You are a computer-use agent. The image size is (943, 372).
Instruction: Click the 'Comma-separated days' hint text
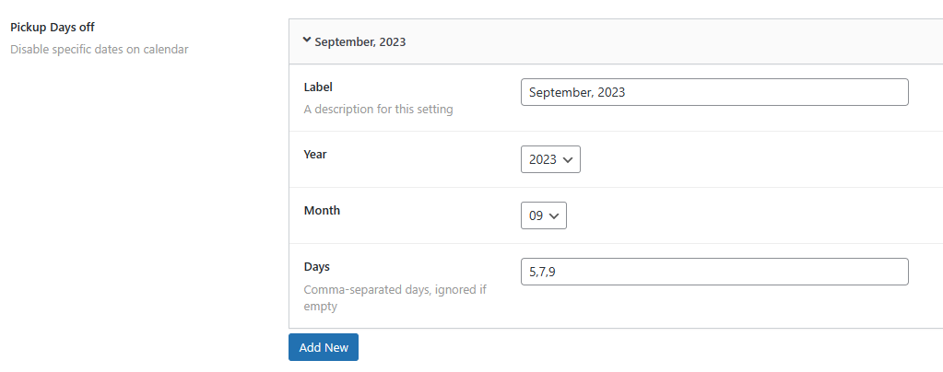click(395, 289)
